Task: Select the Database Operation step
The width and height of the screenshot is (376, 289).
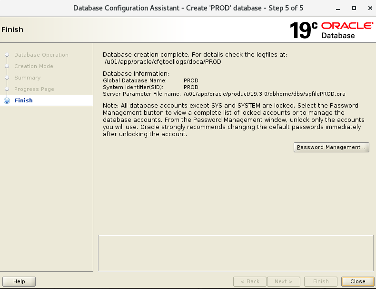Action: 41,55
